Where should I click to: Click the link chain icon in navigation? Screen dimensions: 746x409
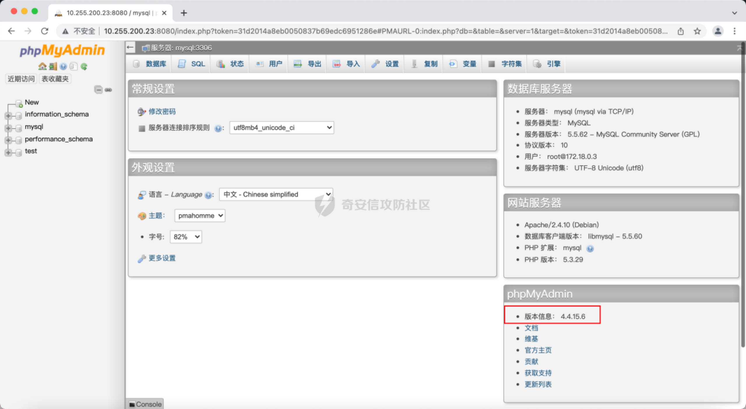[108, 90]
